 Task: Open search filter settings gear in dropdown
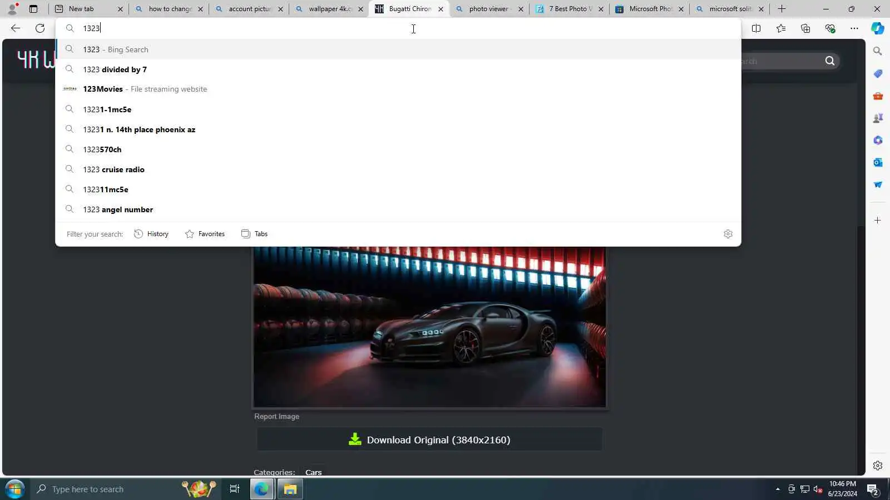pos(728,234)
